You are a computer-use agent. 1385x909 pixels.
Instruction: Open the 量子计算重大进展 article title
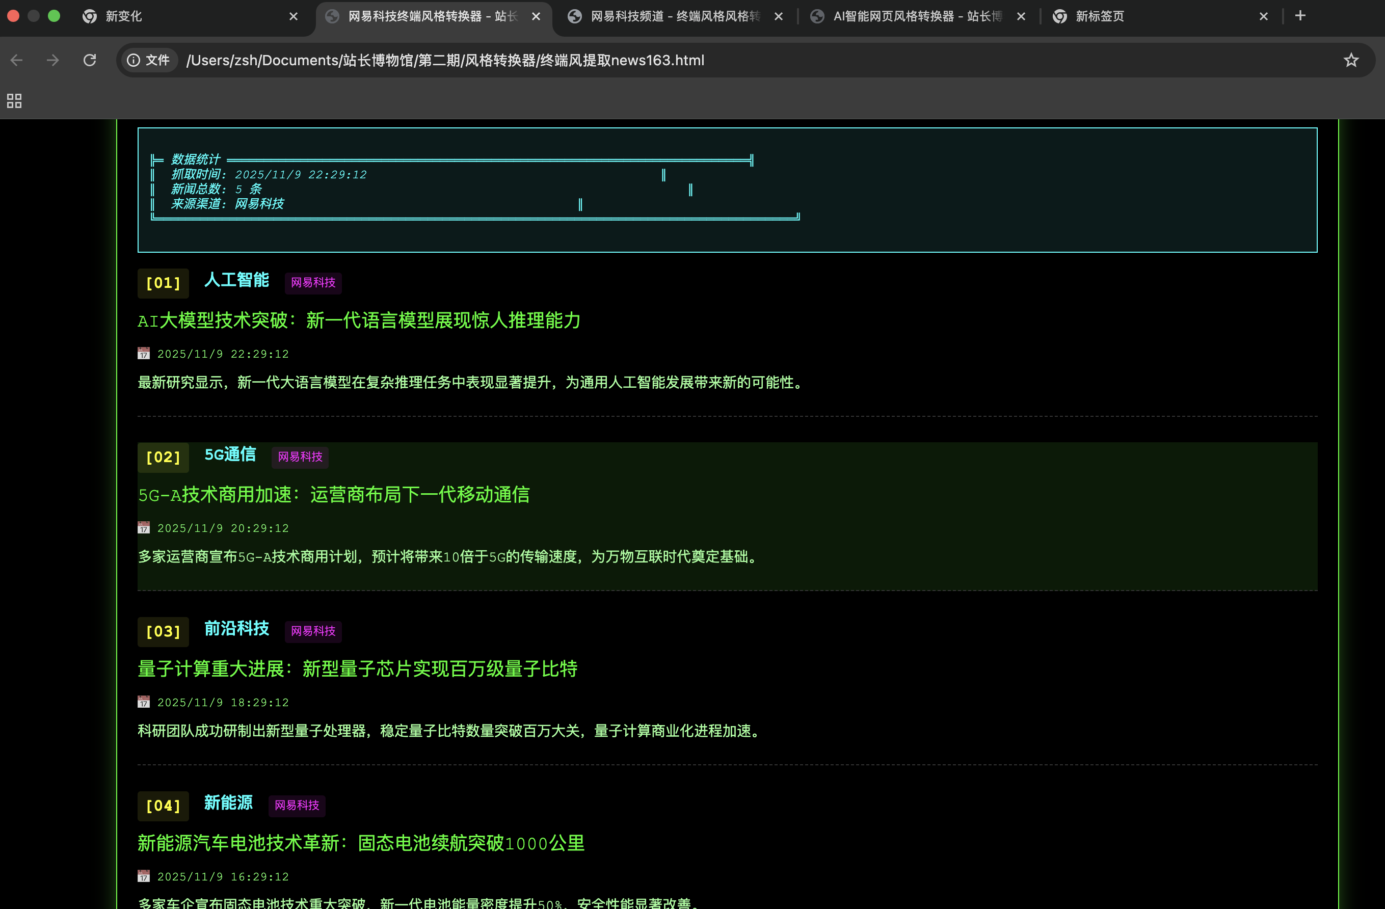tap(357, 669)
